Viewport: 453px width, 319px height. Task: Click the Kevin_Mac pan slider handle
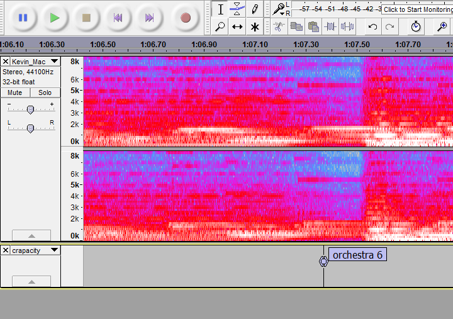click(x=30, y=128)
